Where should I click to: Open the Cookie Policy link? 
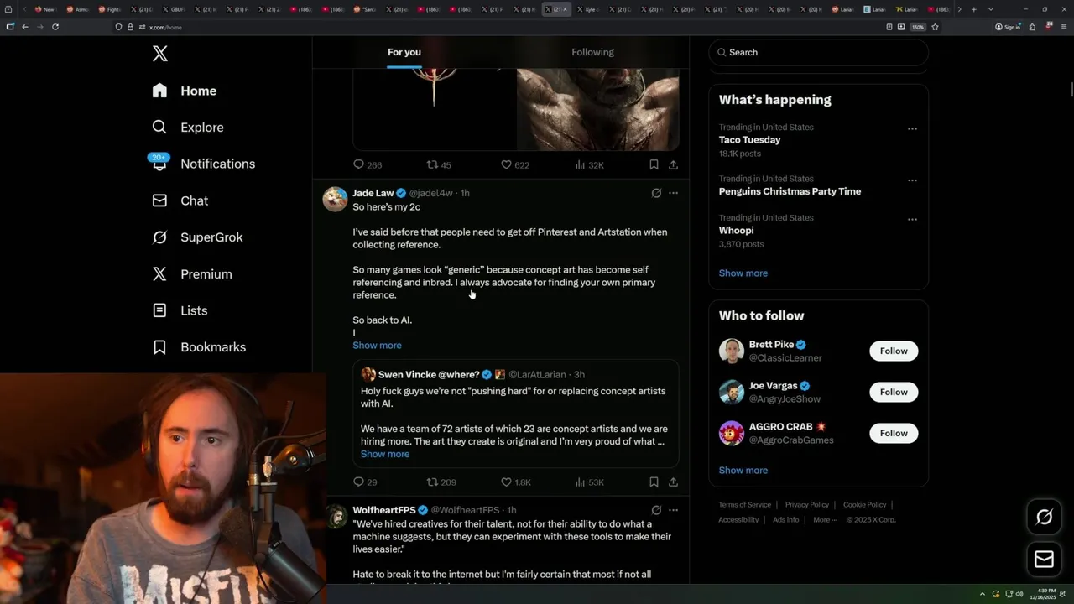[x=864, y=505]
